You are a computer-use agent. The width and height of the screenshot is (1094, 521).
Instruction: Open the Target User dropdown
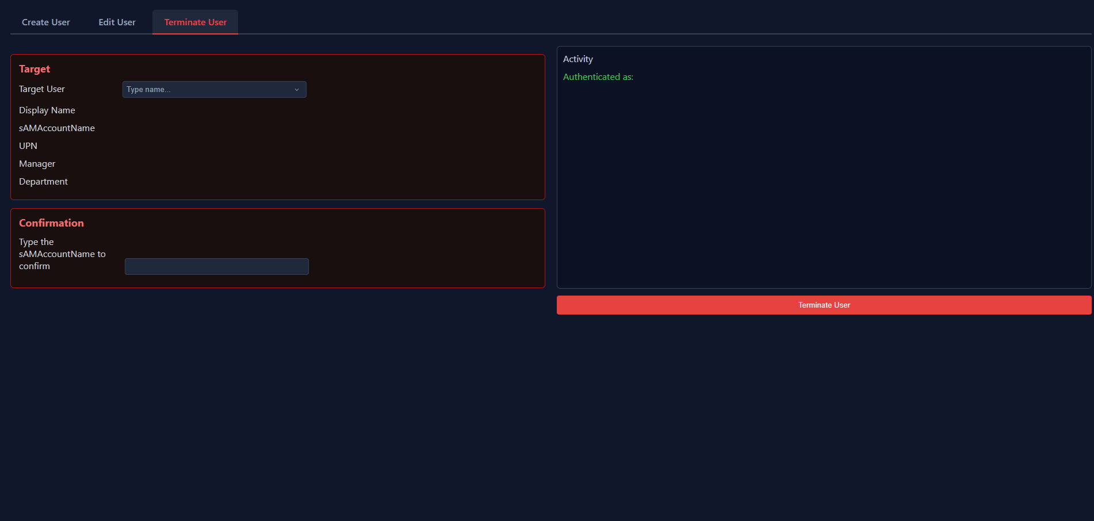coord(214,90)
